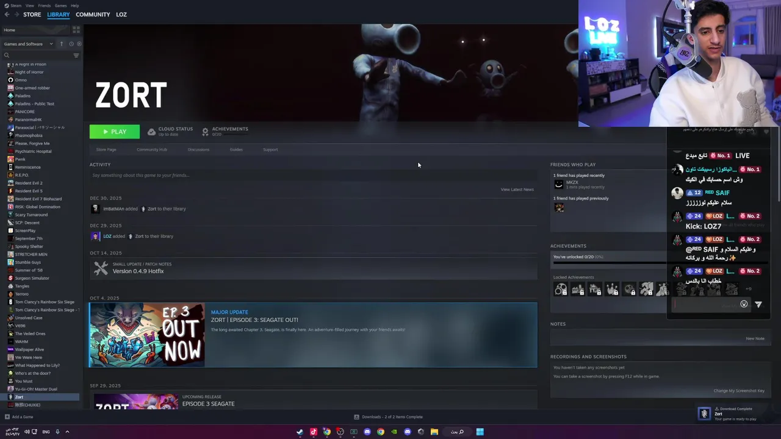Click New Note in the Notes section
Image resolution: width=781 pixels, height=439 pixels.
point(755,338)
